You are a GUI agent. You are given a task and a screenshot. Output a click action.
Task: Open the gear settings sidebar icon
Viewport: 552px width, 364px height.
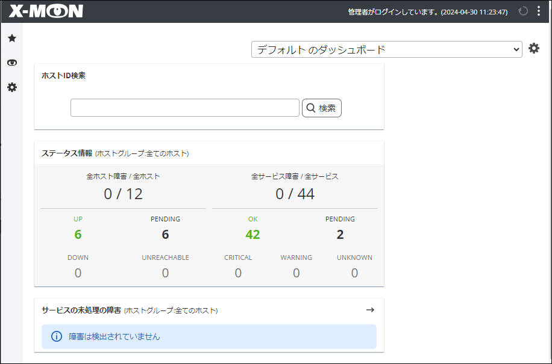12,87
